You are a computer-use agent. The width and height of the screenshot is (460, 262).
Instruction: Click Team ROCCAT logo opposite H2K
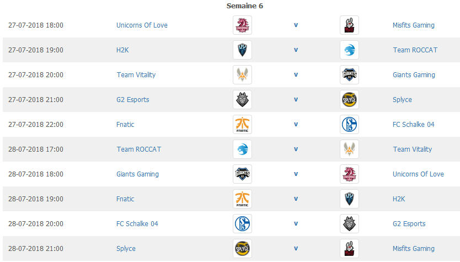pos(349,50)
